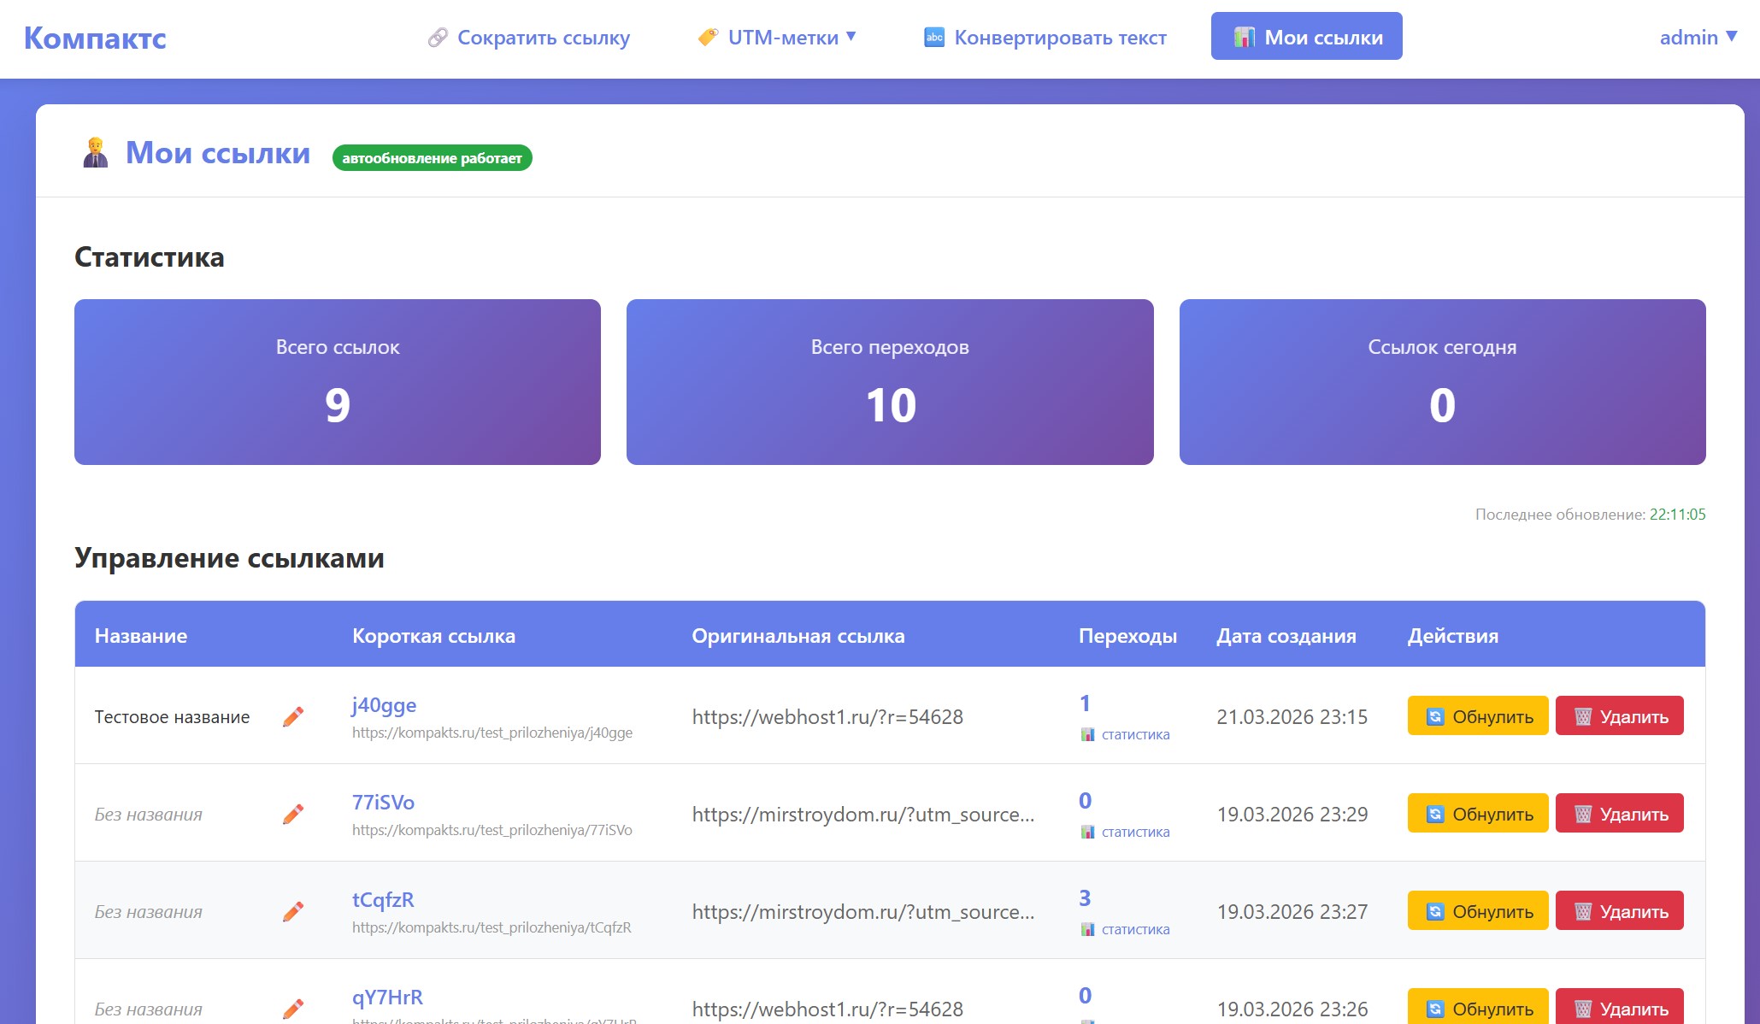This screenshot has height=1024, width=1760.
Task: Click the user avatar icon near Мои ссылки heading
Action: [x=96, y=153]
